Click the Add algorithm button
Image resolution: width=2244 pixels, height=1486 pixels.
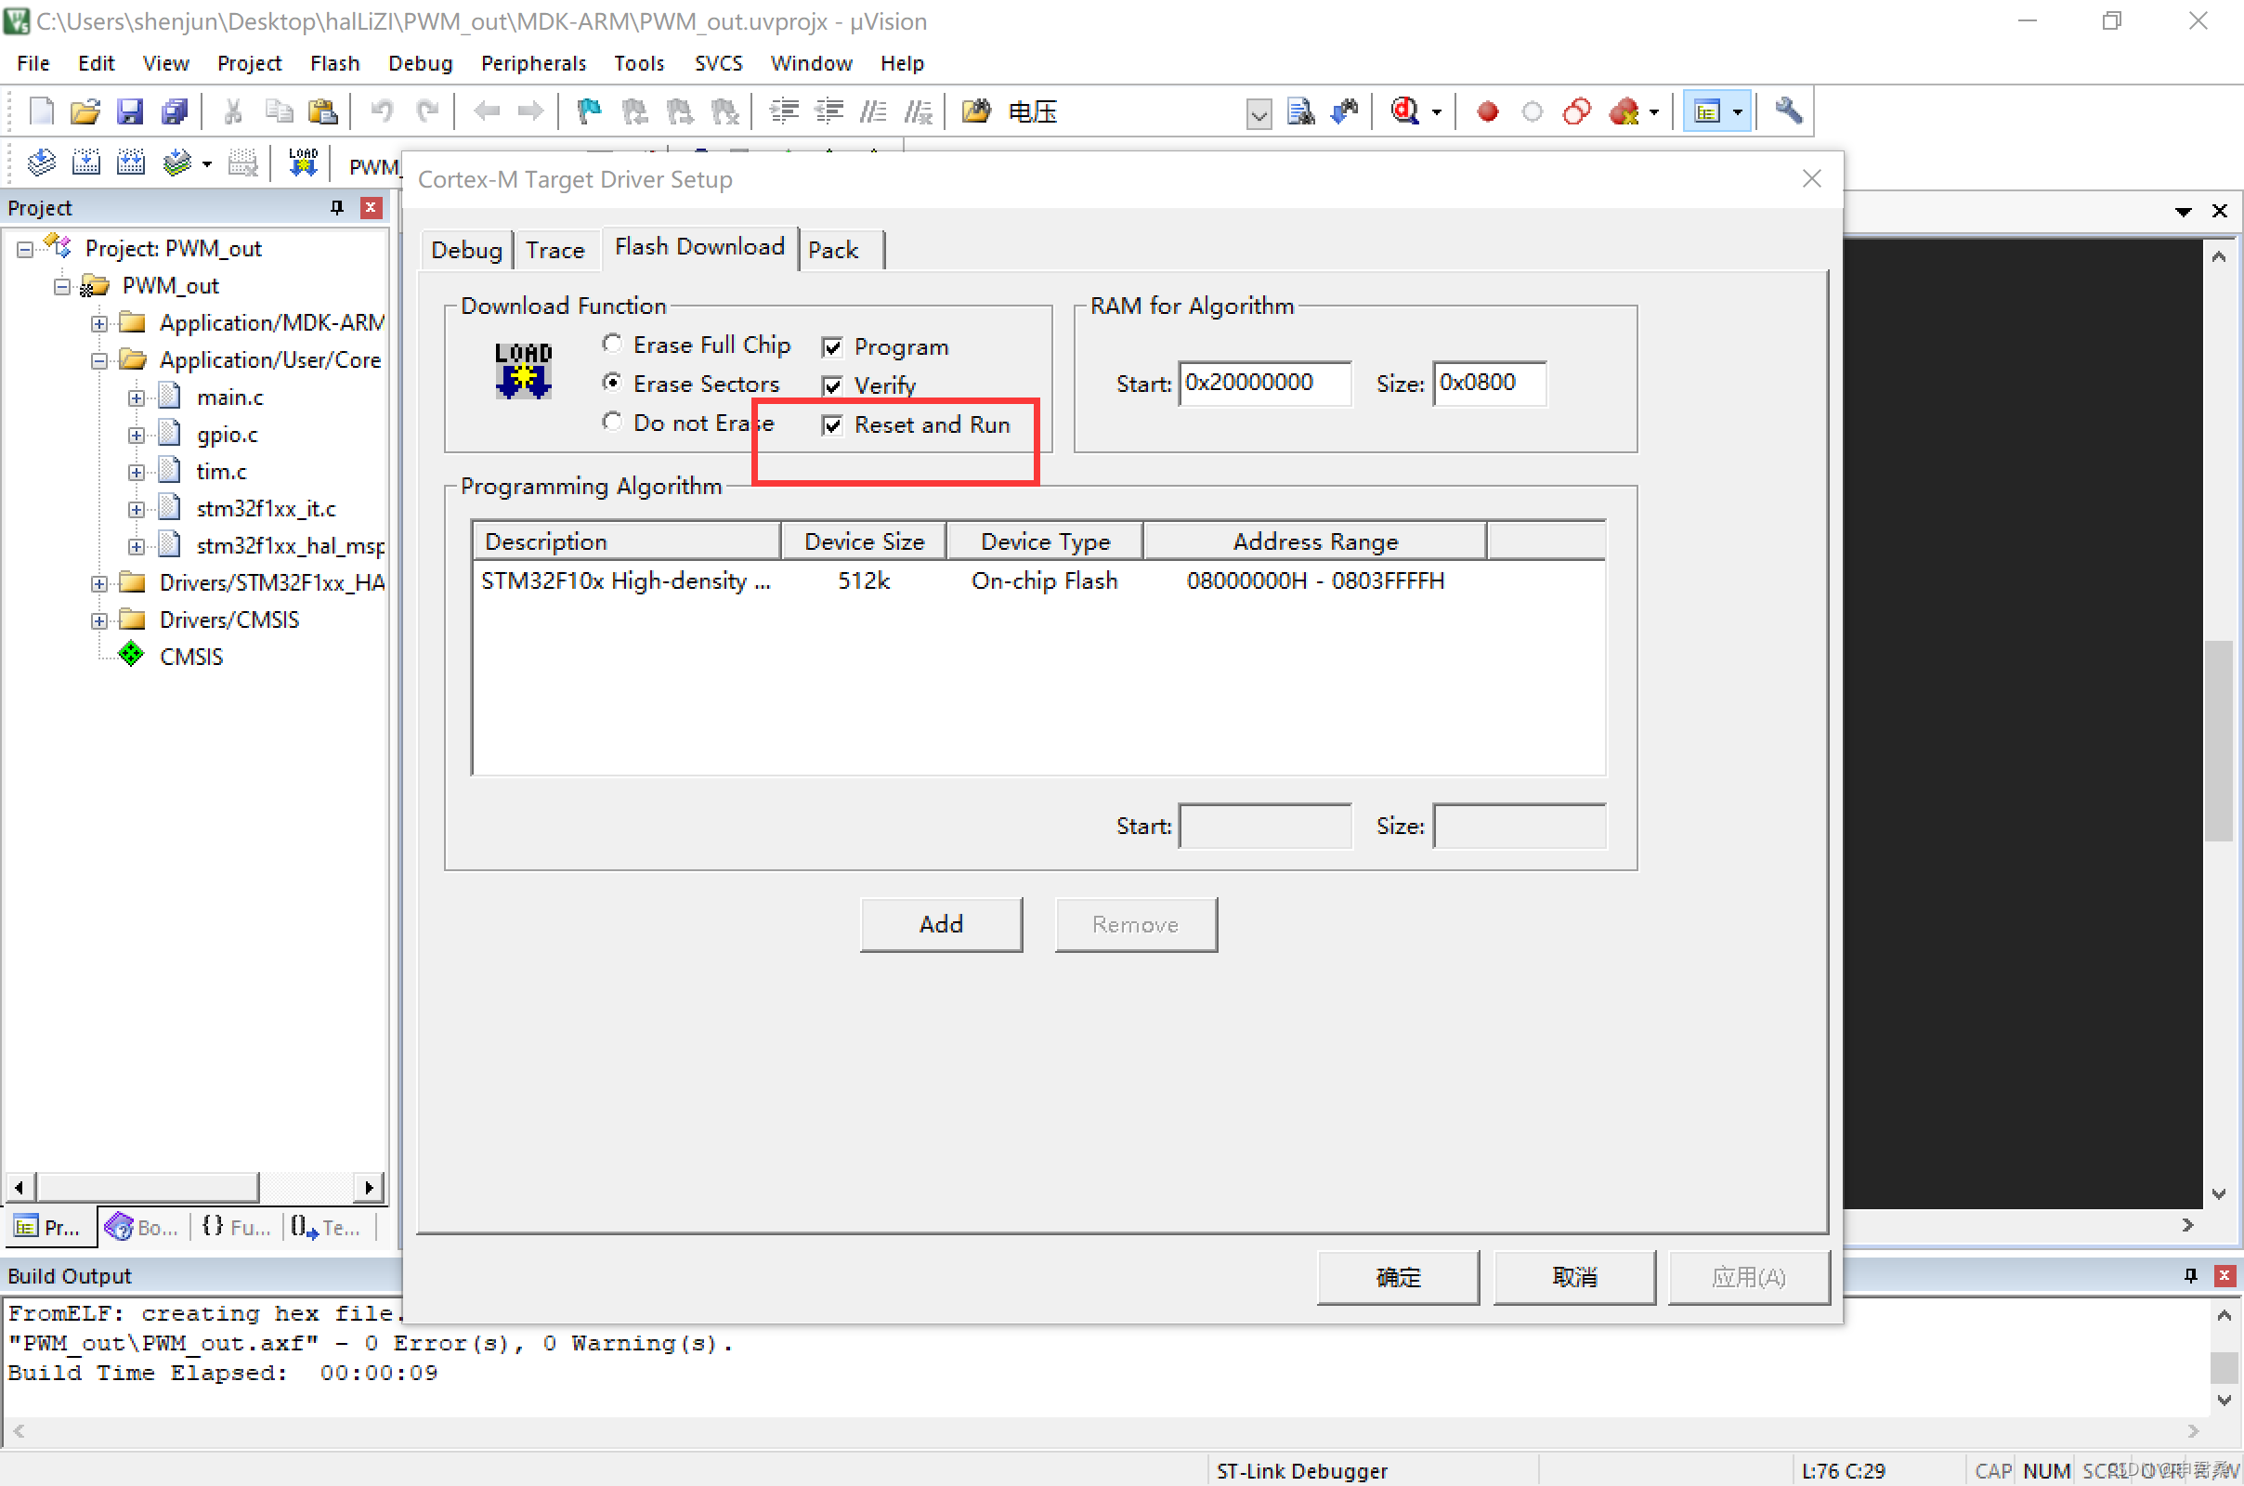[941, 924]
